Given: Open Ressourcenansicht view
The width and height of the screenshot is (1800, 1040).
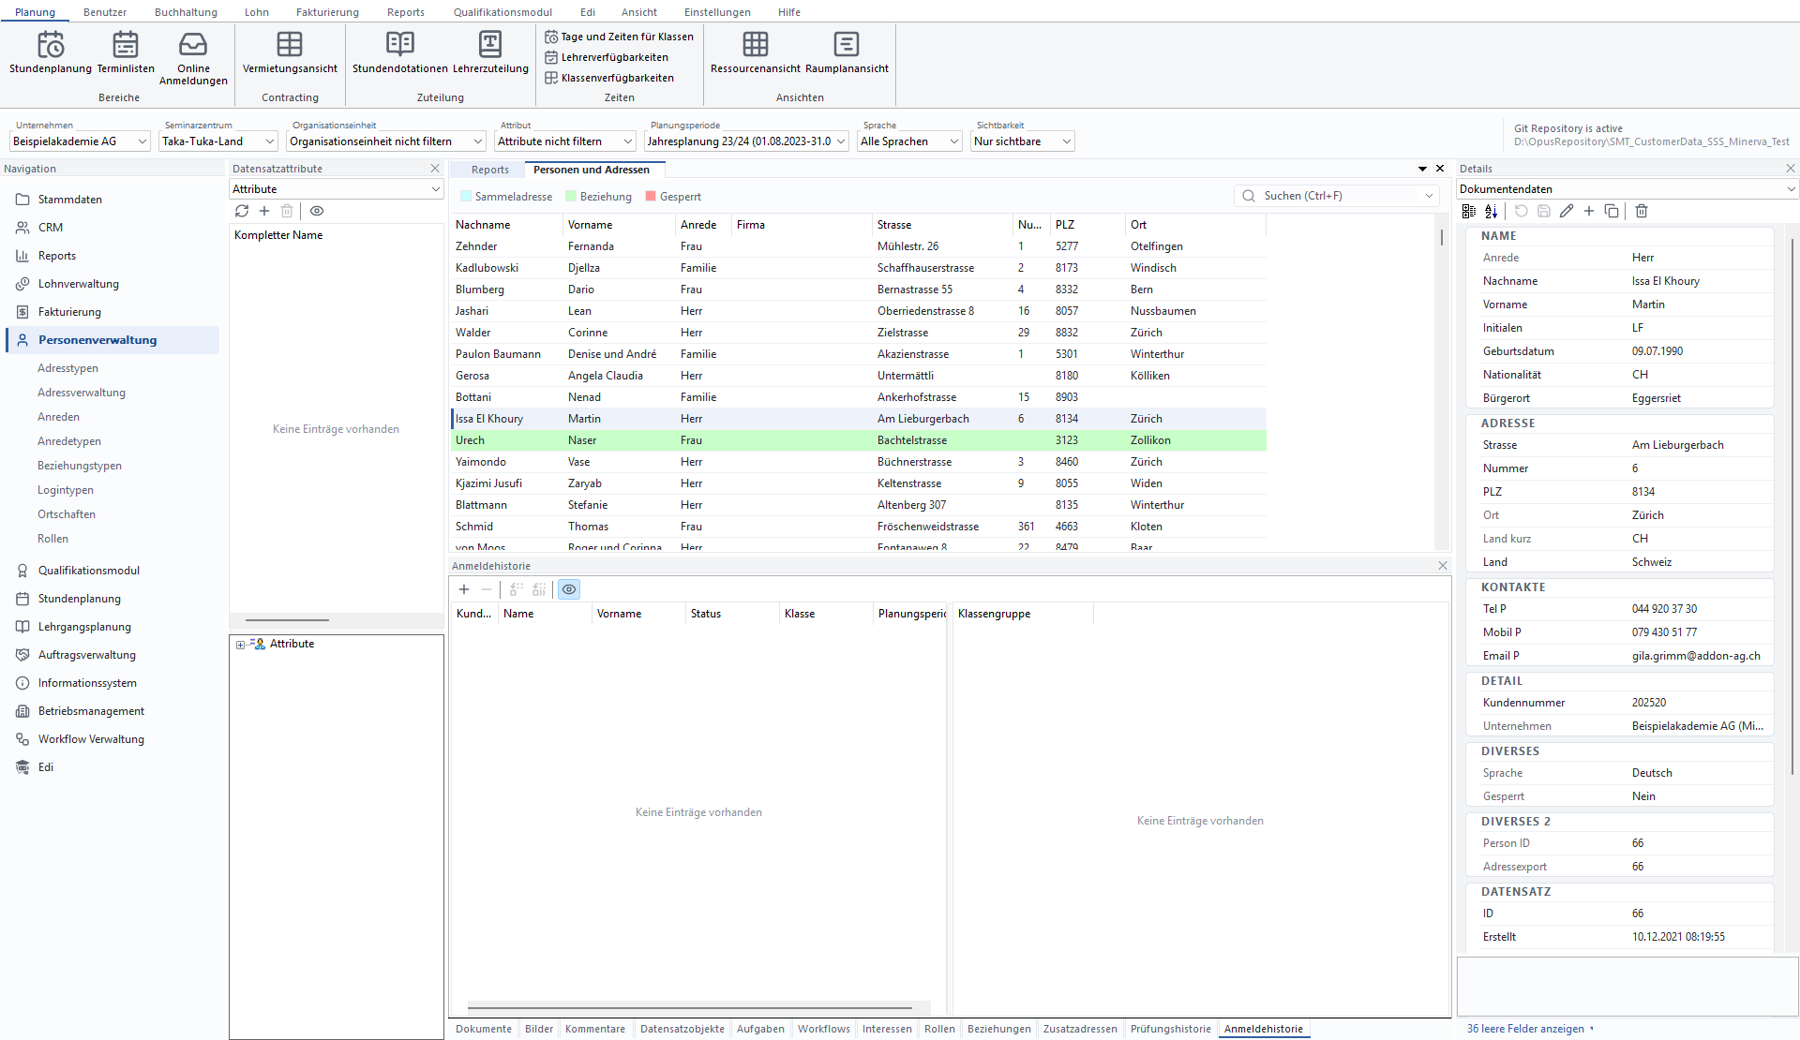Looking at the screenshot, I should (x=756, y=52).
